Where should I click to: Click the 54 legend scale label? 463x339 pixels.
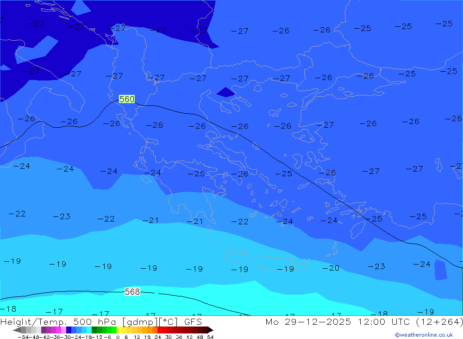(210, 337)
